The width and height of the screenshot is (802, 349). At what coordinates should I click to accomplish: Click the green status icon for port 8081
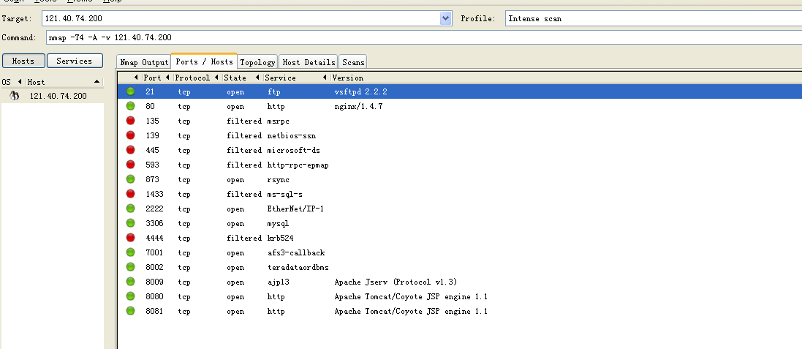(130, 311)
